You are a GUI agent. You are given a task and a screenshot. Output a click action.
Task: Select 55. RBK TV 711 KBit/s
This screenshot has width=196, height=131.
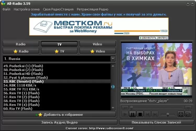tap(57, 89)
